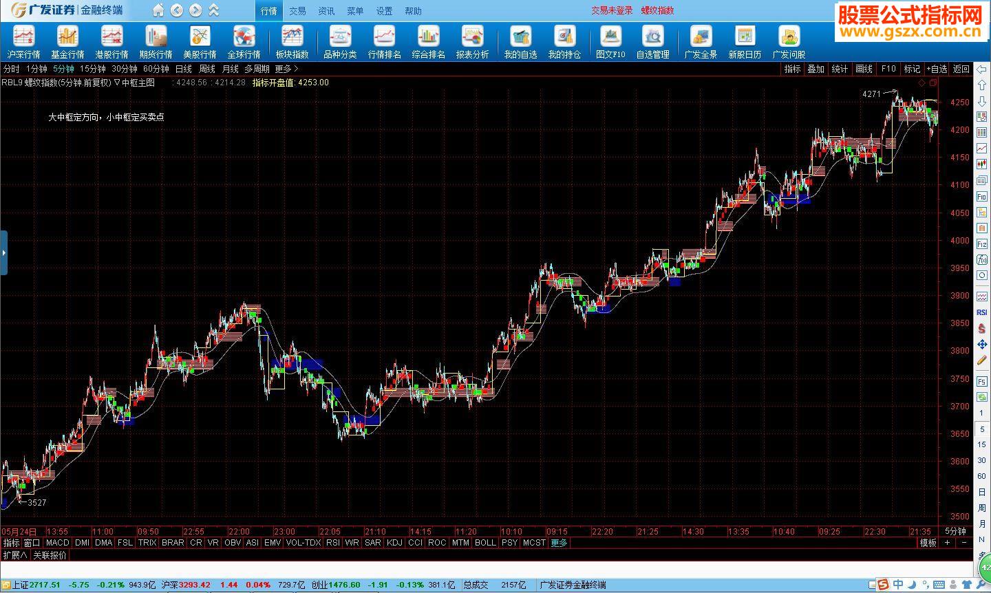Click the F10 icon in right sidebar
This screenshot has height=593, width=991.
(982, 196)
